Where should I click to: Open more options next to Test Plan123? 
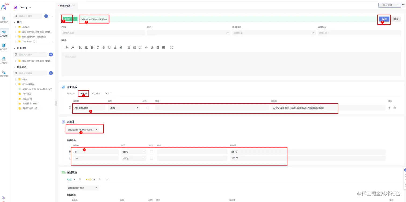coord(51,42)
